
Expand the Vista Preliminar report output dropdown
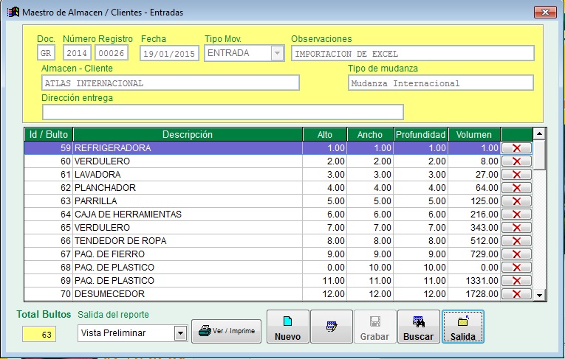[179, 333]
